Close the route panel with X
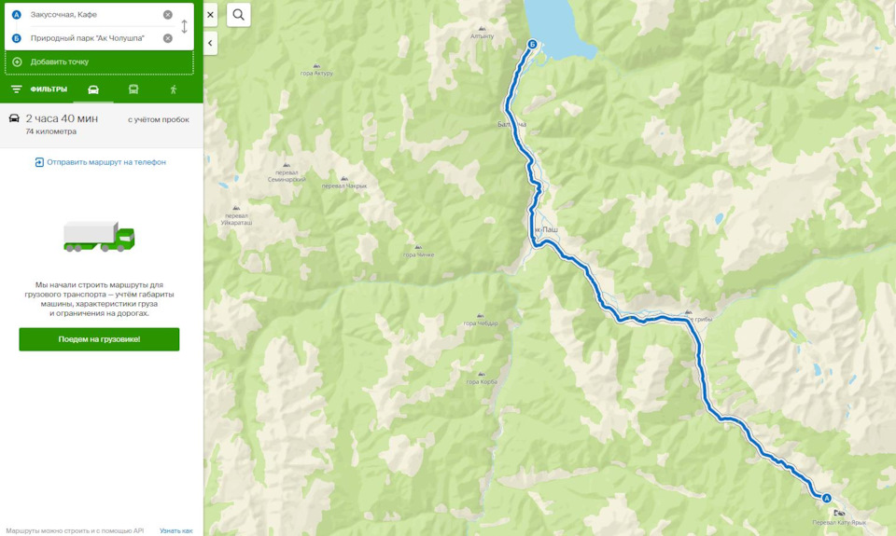Screen dimensions: 896x536 point(210,15)
